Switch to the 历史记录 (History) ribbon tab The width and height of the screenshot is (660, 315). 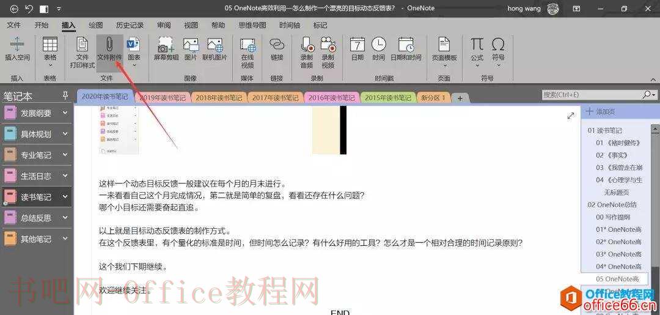(x=130, y=25)
